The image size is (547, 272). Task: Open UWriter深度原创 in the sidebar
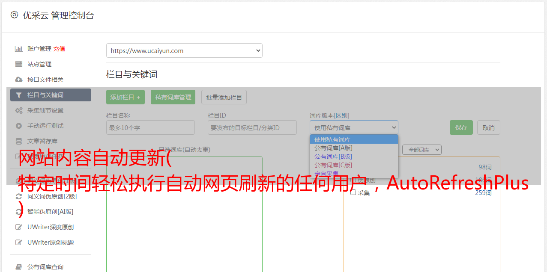click(51, 227)
